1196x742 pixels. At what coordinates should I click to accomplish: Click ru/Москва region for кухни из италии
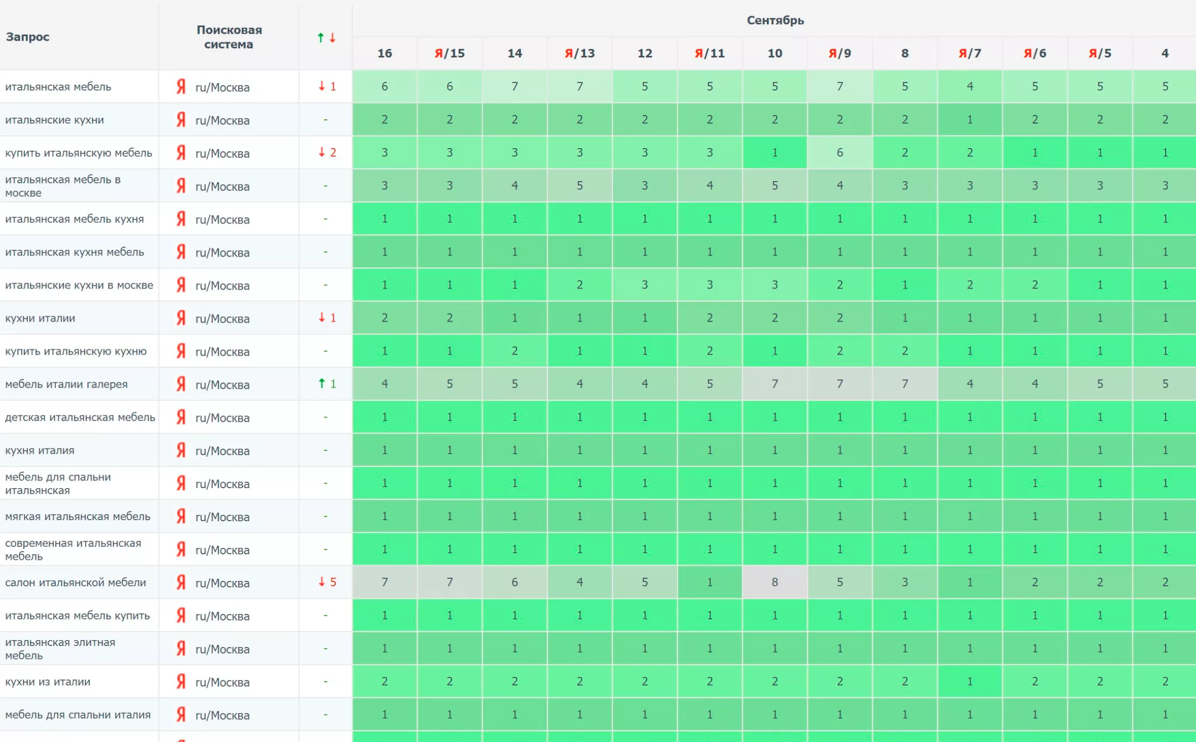(222, 682)
